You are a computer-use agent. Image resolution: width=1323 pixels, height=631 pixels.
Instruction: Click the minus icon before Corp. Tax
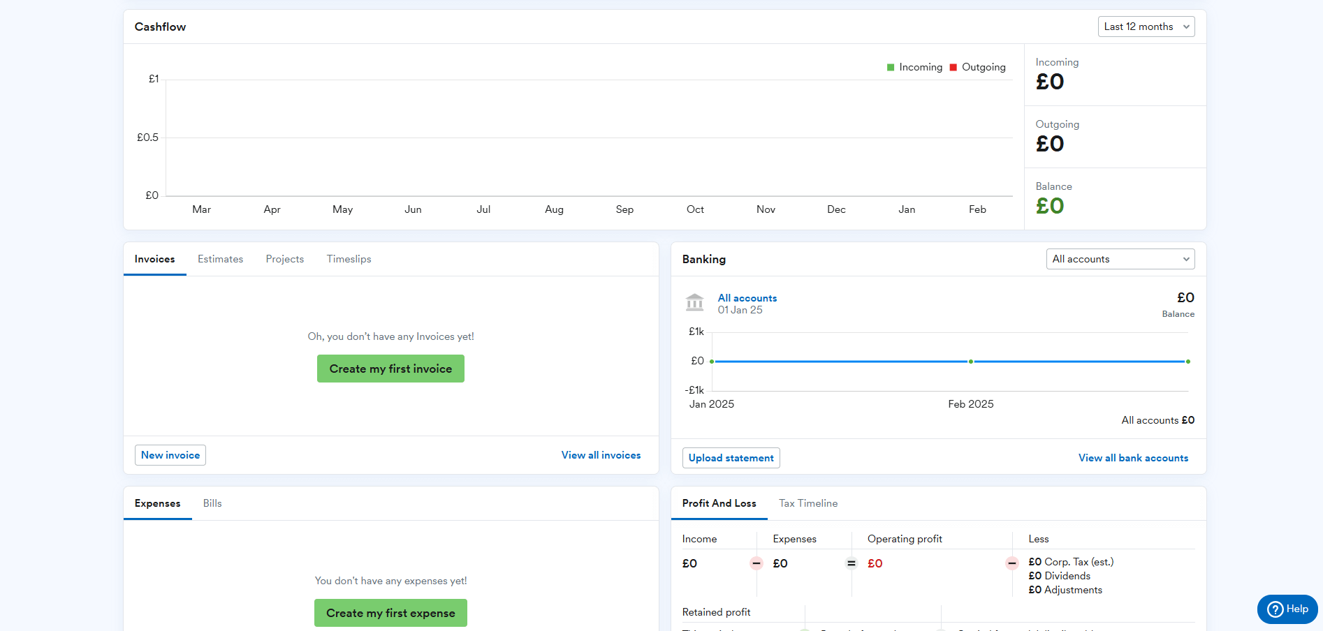coord(1011,563)
